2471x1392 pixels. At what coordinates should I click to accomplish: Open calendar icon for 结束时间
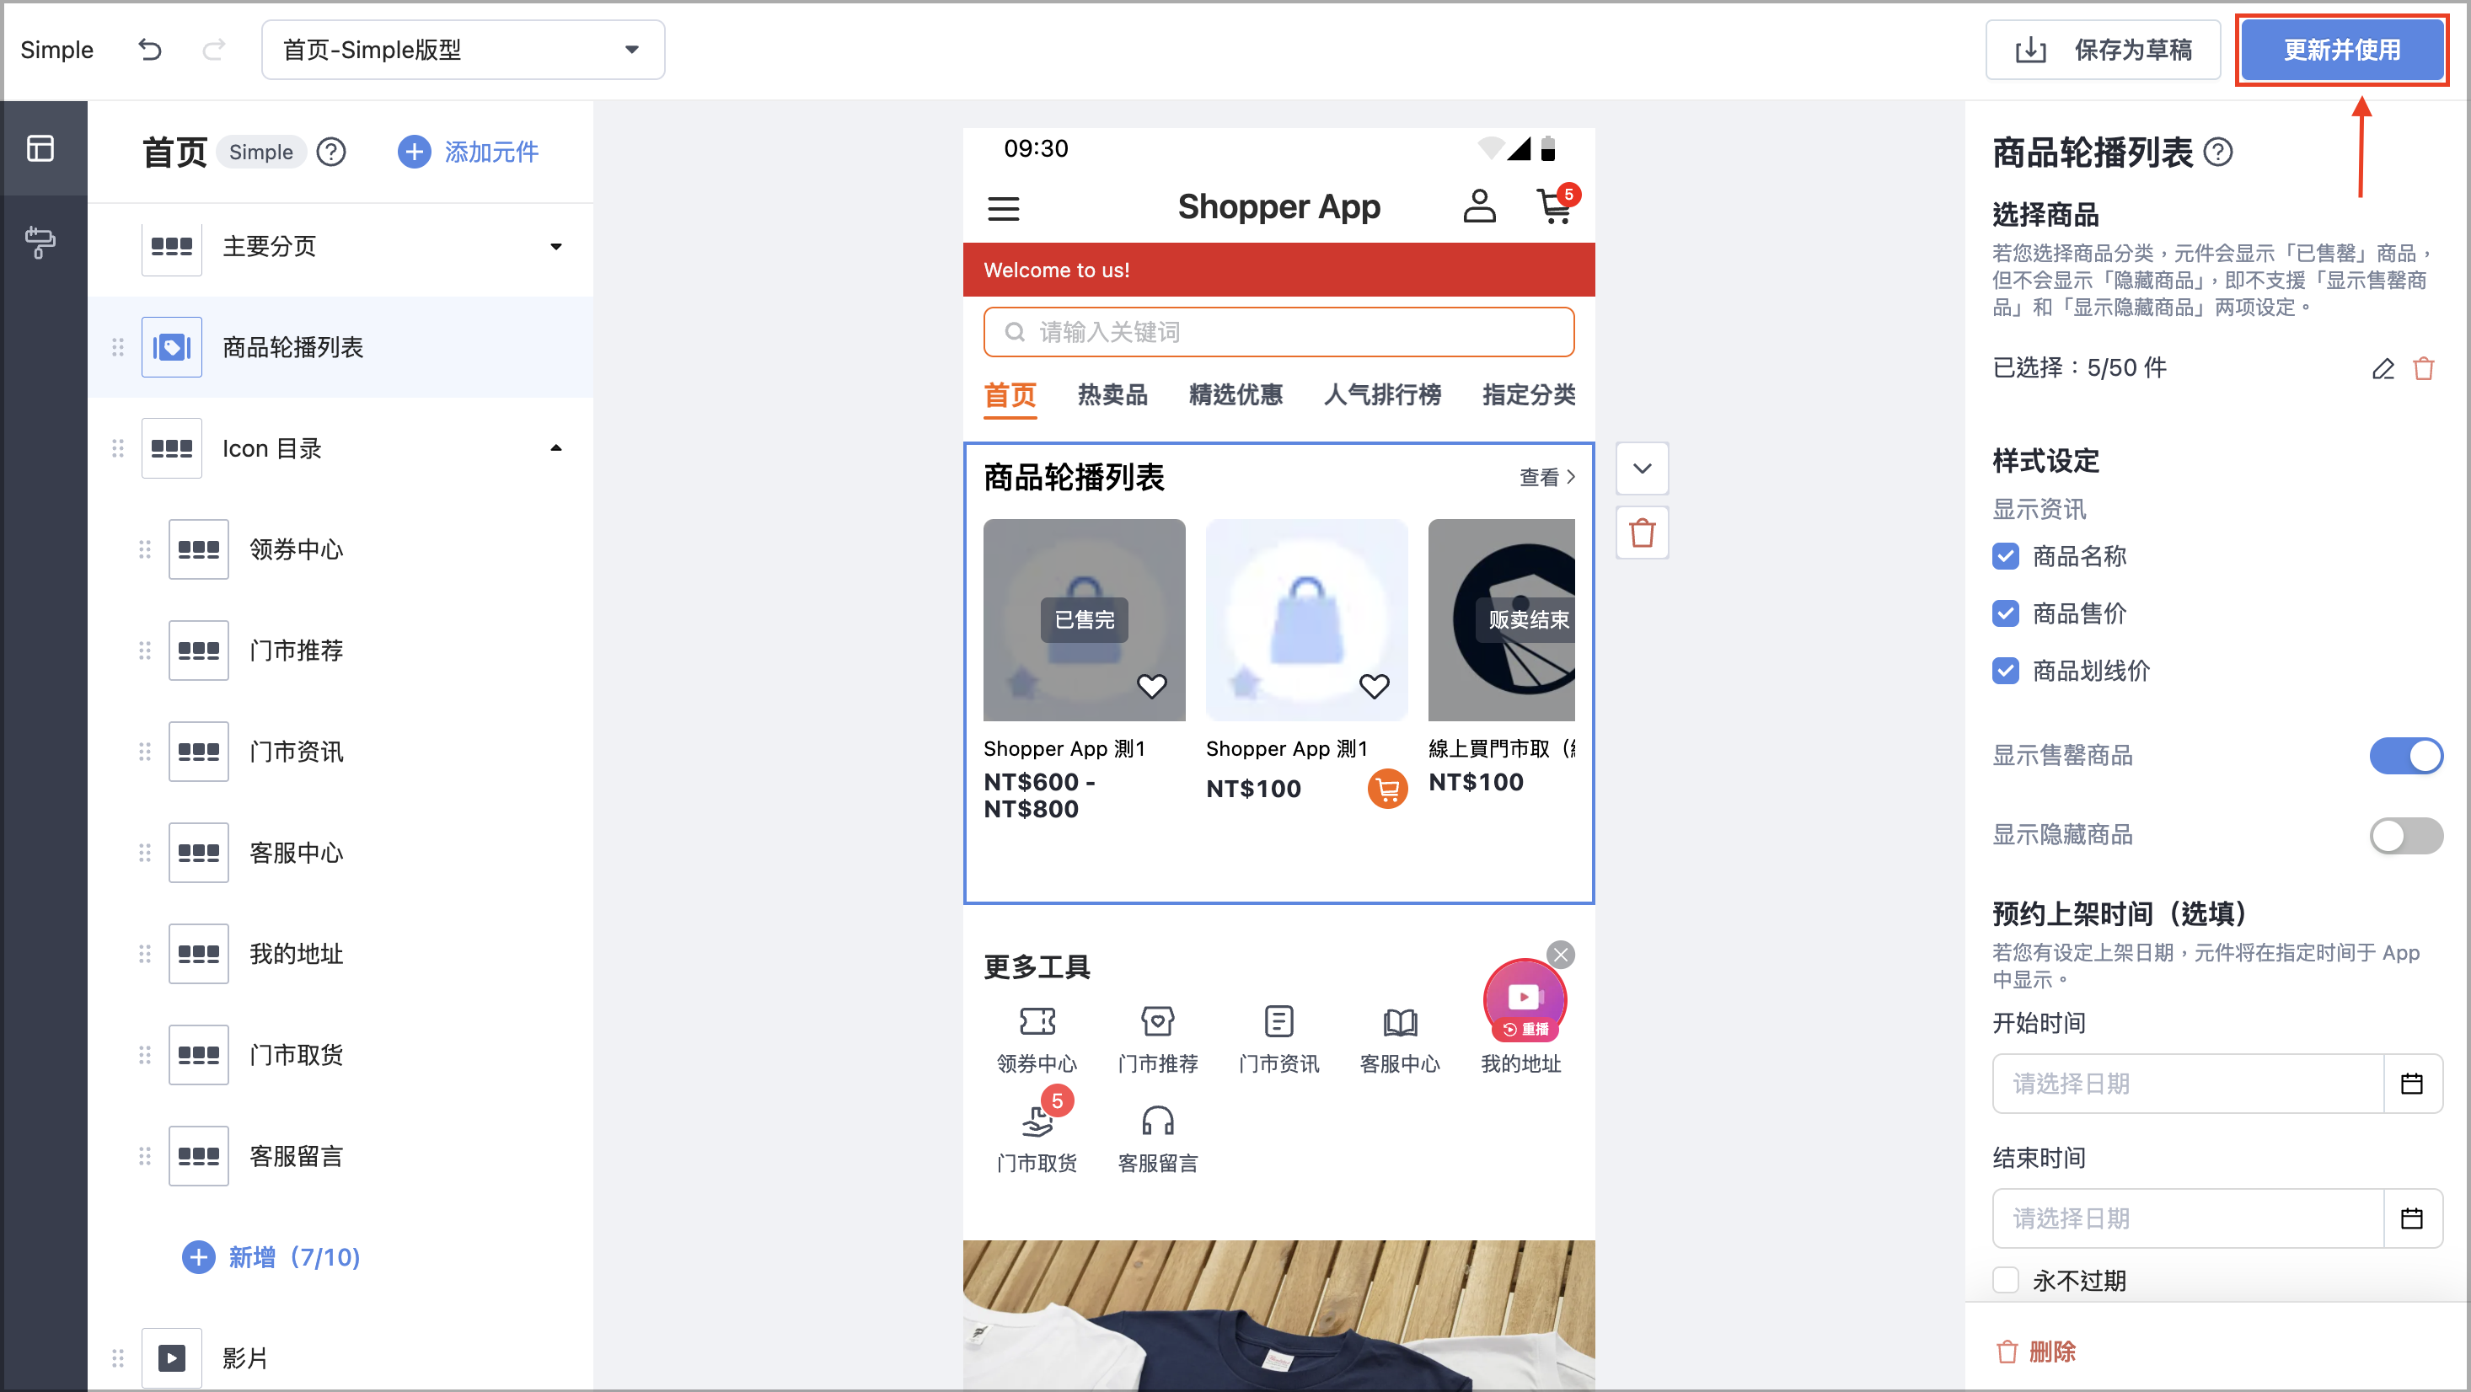point(2411,1218)
